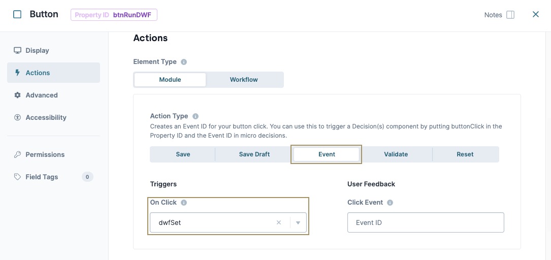Image resolution: width=551 pixels, height=260 pixels.
Task: Click the Accessibility person icon
Action: pyautogui.click(x=17, y=117)
